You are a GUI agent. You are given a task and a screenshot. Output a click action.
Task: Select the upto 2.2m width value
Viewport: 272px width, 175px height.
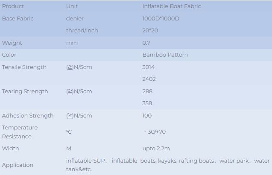(x=156, y=149)
